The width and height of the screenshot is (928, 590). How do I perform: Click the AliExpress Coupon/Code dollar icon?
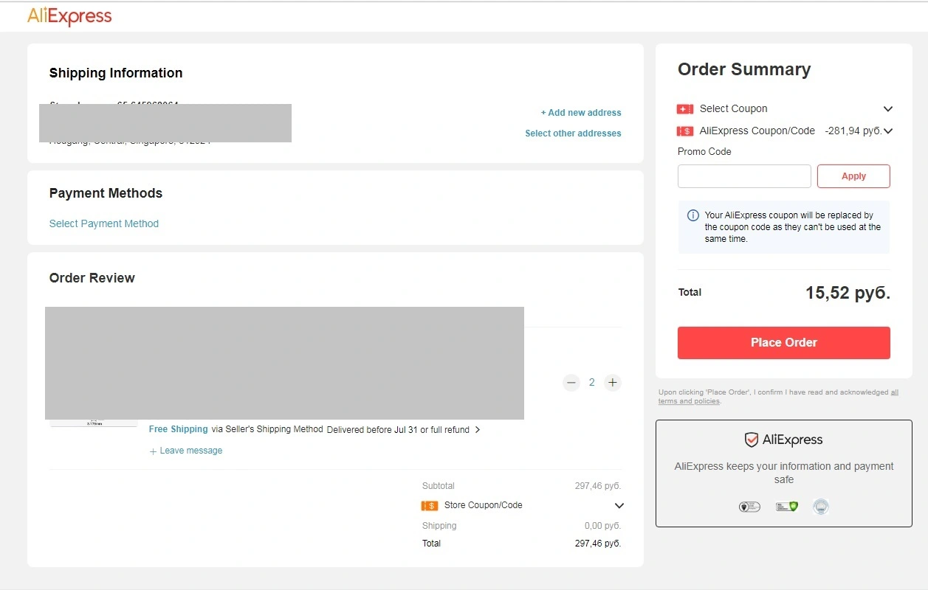(x=685, y=131)
